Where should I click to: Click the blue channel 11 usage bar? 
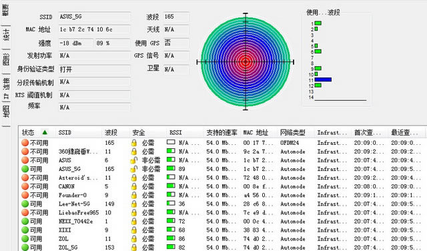point(323,79)
